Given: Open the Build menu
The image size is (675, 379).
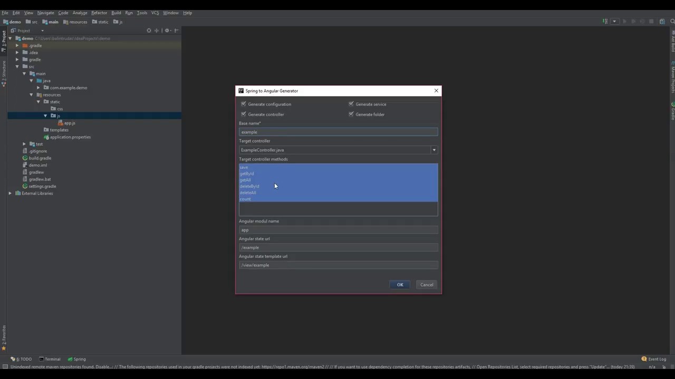Looking at the screenshot, I should (x=116, y=13).
